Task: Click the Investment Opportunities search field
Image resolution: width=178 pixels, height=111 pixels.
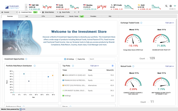Action: pos(102,59)
